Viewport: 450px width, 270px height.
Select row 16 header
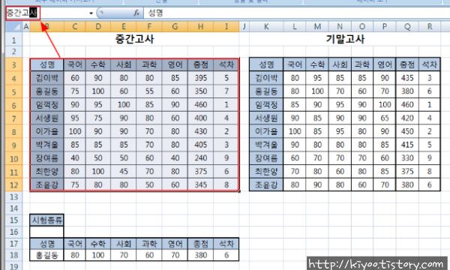click(x=13, y=232)
